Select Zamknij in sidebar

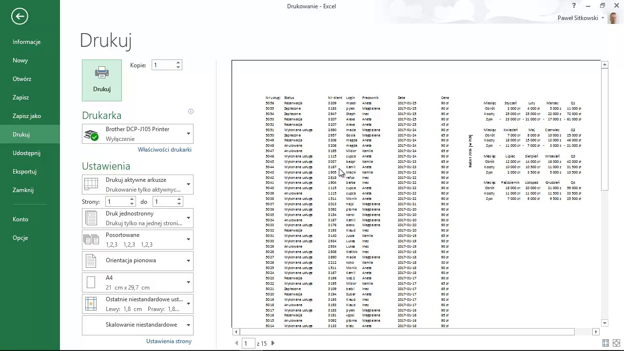(x=30, y=190)
